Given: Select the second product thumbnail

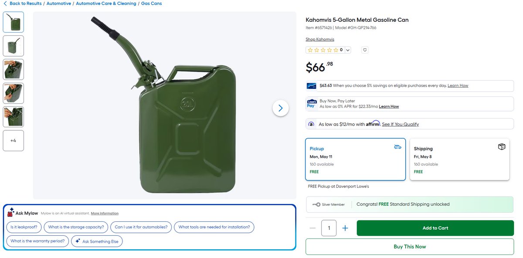Looking at the screenshot, I should [x=14, y=46].
